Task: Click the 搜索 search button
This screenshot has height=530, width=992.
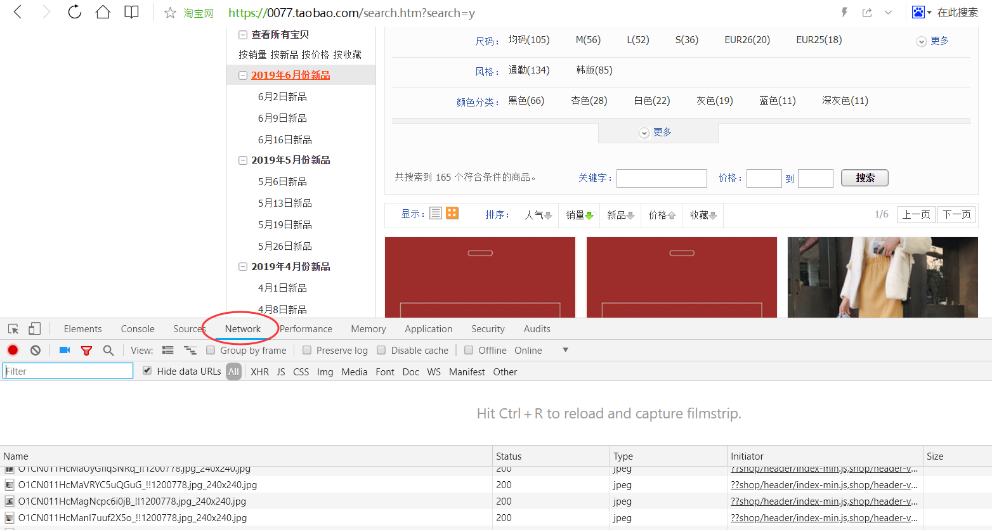Action: point(865,178)
